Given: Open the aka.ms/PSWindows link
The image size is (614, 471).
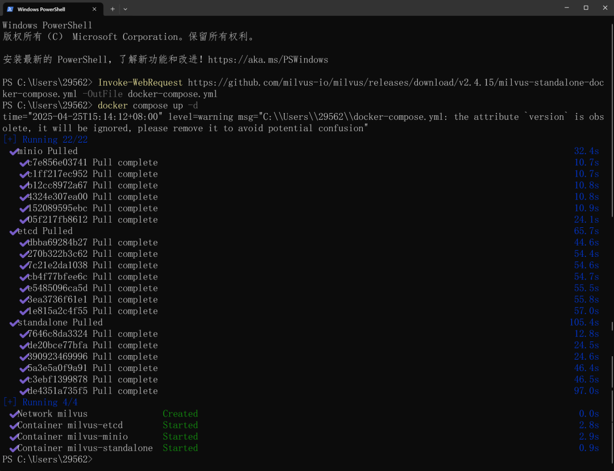Looking at the screenshot, I should 268,60.
